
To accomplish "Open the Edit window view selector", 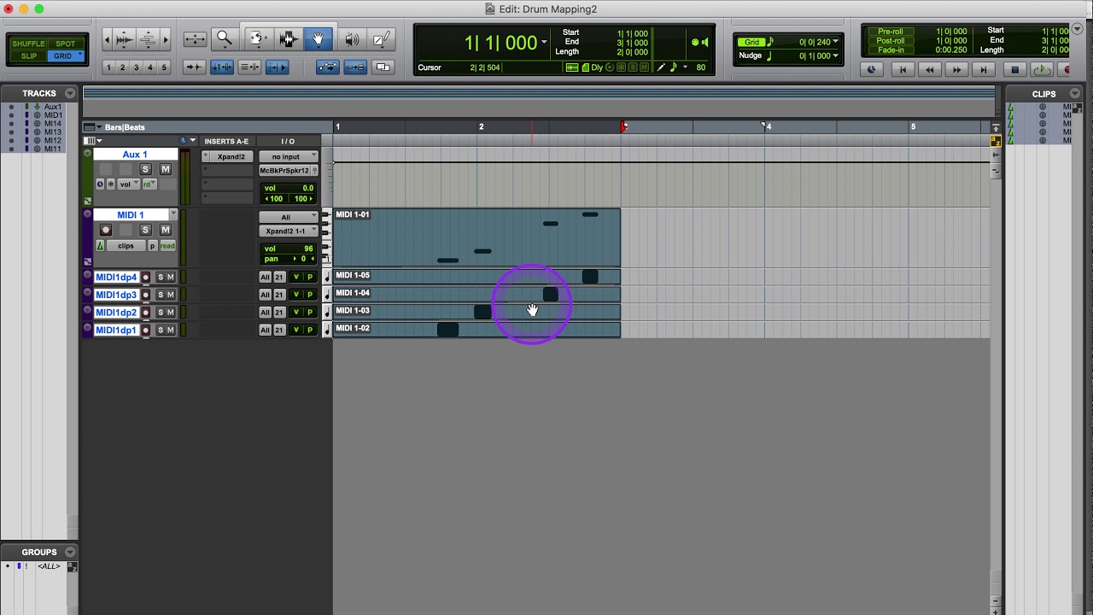I will [x=91, y=141].
